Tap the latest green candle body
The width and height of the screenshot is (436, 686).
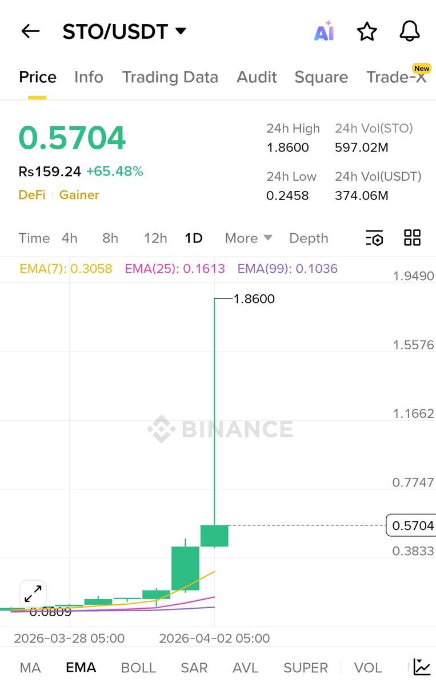pyautogui.click(x=214, y=536)
